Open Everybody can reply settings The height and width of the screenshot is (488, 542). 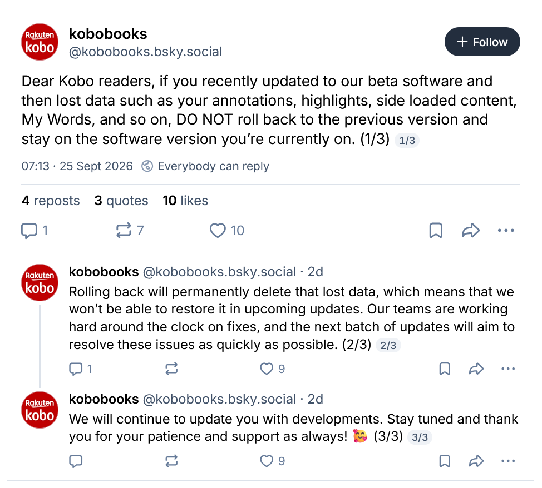[205, 166]
